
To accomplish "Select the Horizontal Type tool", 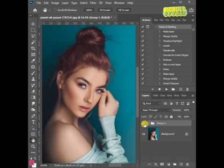I will tap(33, 122).
